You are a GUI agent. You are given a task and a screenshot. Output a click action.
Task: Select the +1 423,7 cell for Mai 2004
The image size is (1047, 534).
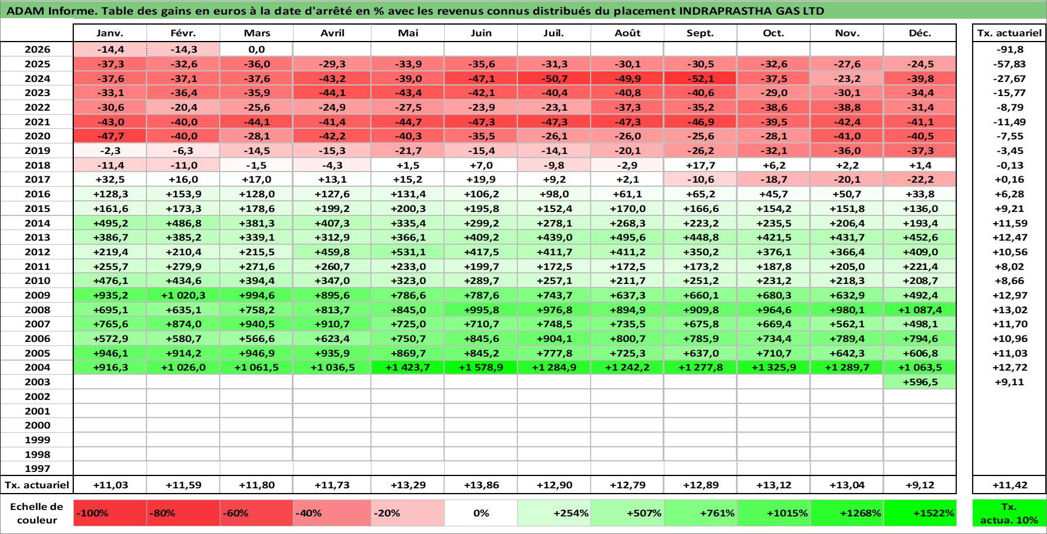coord(408,367)
